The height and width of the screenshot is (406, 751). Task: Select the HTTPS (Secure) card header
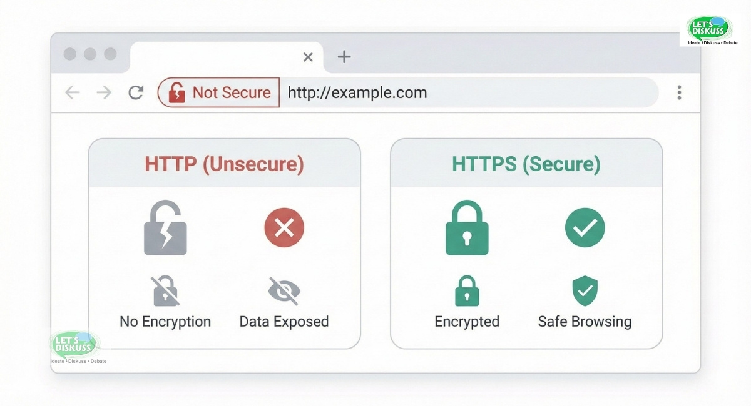(526, 164)
